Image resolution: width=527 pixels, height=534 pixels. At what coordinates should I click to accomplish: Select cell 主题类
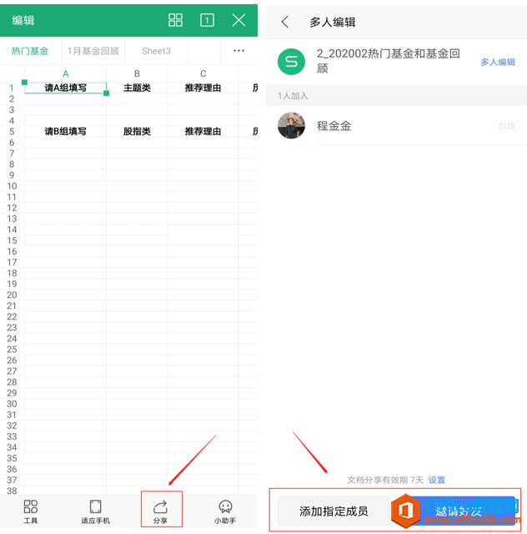(x=138, y=88)
